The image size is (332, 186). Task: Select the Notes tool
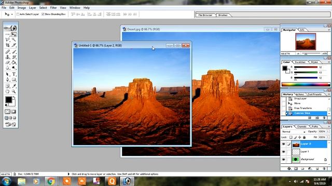pyautogui.click(x=8, y=86)
